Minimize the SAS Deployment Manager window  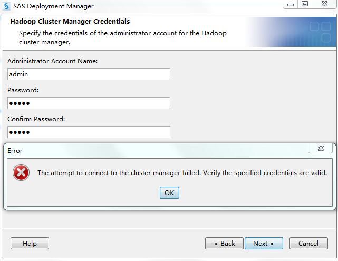pyautogui.click(x=291, y=5)
